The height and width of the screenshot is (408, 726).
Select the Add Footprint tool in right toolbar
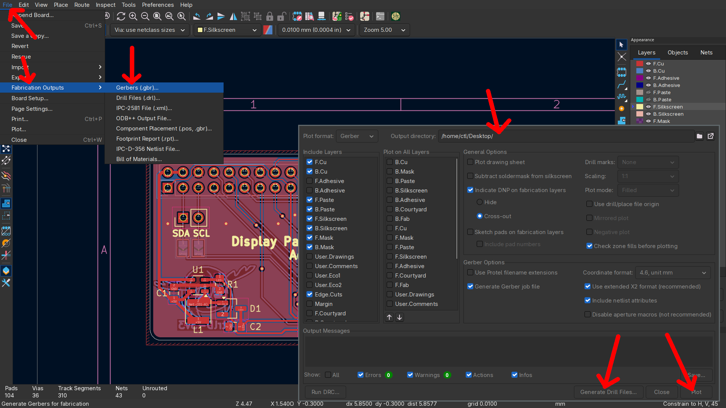[622, 72]
